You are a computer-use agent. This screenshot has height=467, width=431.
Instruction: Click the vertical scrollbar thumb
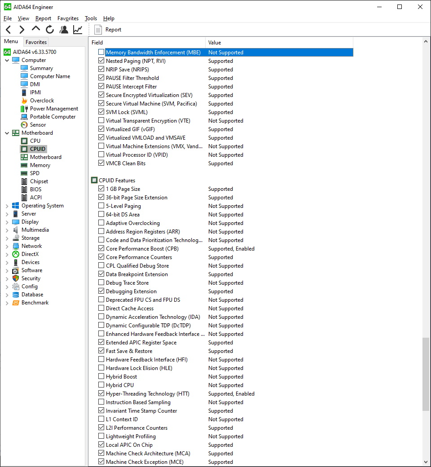tap(426, 374)
